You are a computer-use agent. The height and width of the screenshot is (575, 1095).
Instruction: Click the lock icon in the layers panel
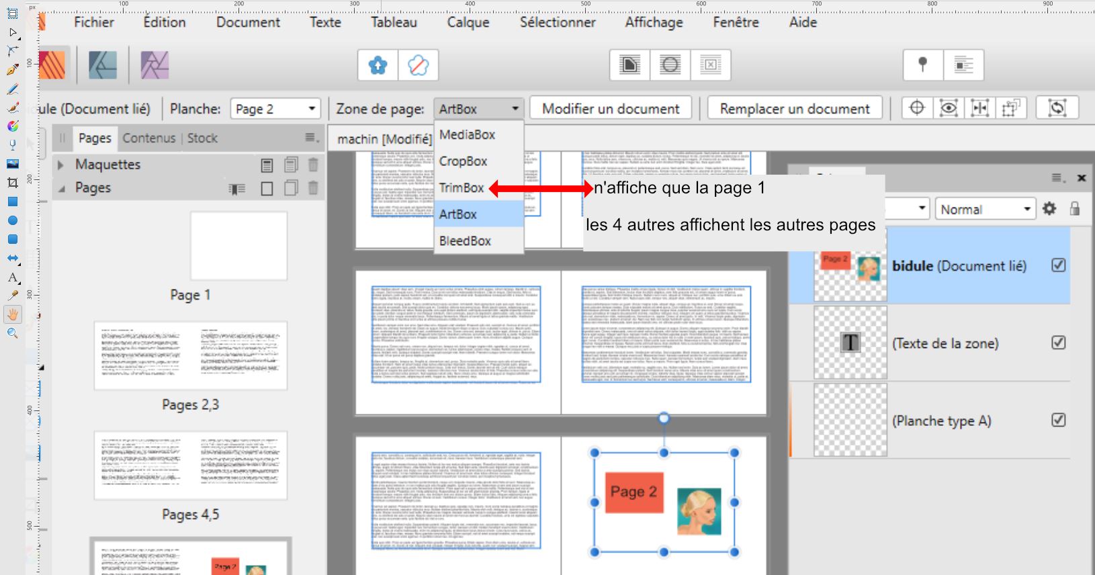(1075, 209)
